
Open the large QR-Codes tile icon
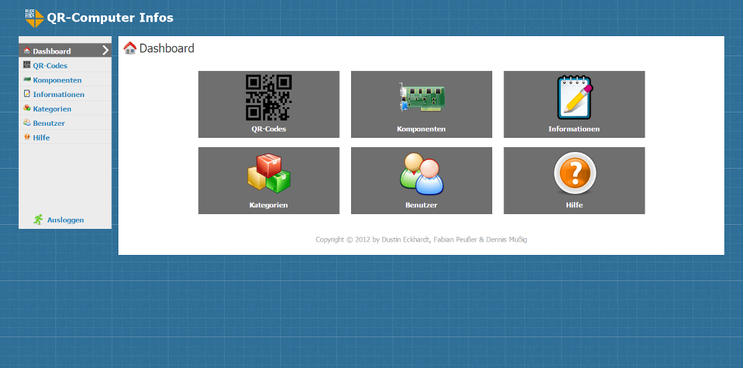269,97
